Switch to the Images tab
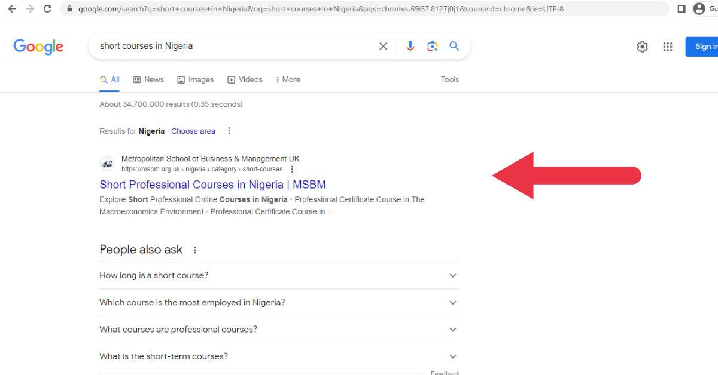Viewport: 718px width, 375px height. [196, 79]
